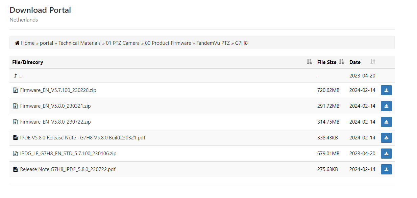
Task: Click download icon for Firmware_EN_V5.8.0_230321.zip
Action: [386, 106]
